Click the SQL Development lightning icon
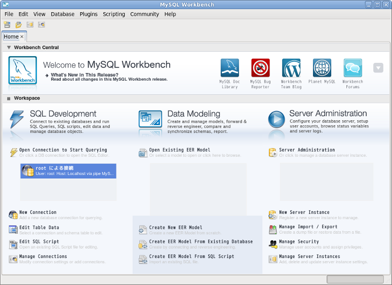Screen dimensions: 392x285 coord(17,119)
